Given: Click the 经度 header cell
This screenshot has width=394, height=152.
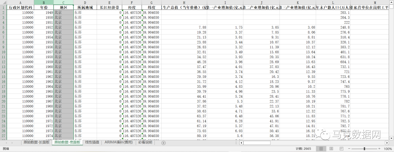Looking at the screenshot, I should [132, 7].
